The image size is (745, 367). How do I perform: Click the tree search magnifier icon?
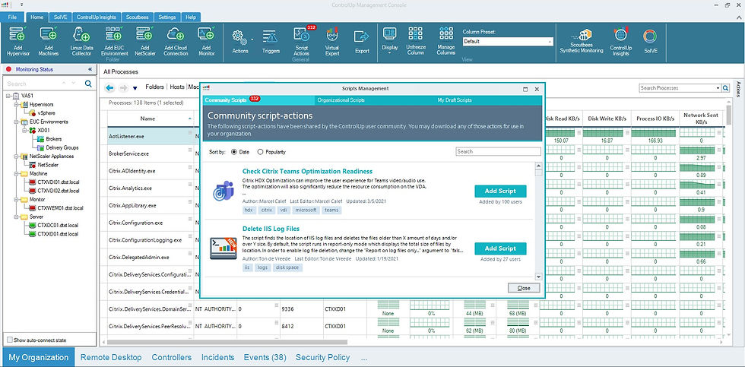(88, 84)
